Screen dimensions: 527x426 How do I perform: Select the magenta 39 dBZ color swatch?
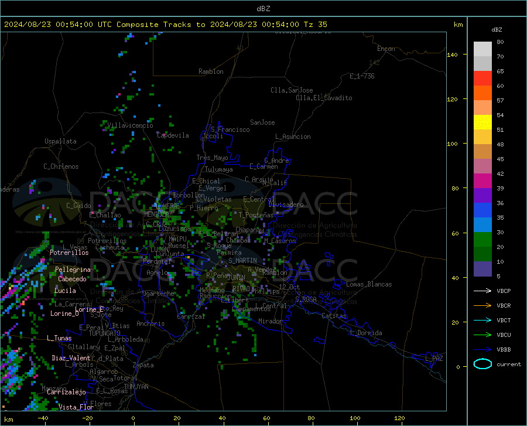(482, 181)
